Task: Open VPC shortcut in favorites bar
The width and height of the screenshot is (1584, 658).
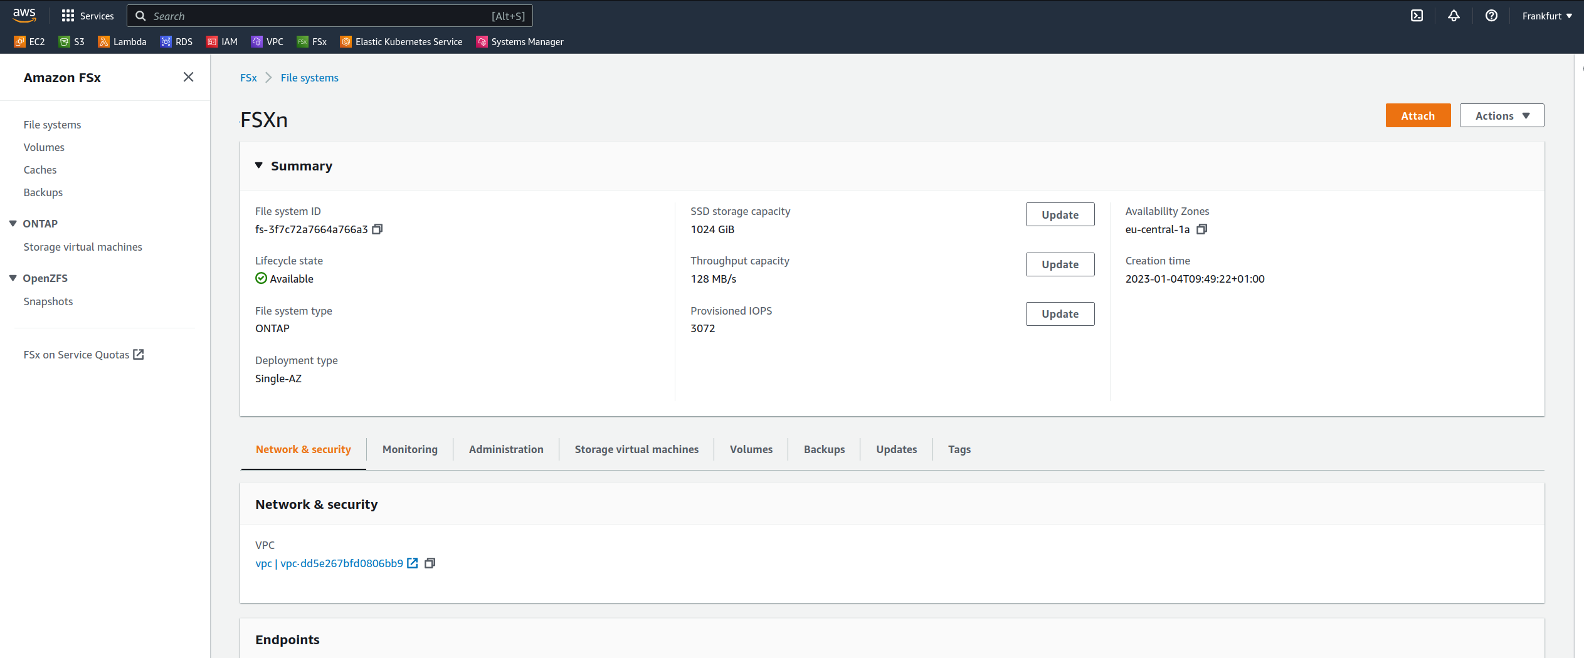Action: (x=267, y=42)
